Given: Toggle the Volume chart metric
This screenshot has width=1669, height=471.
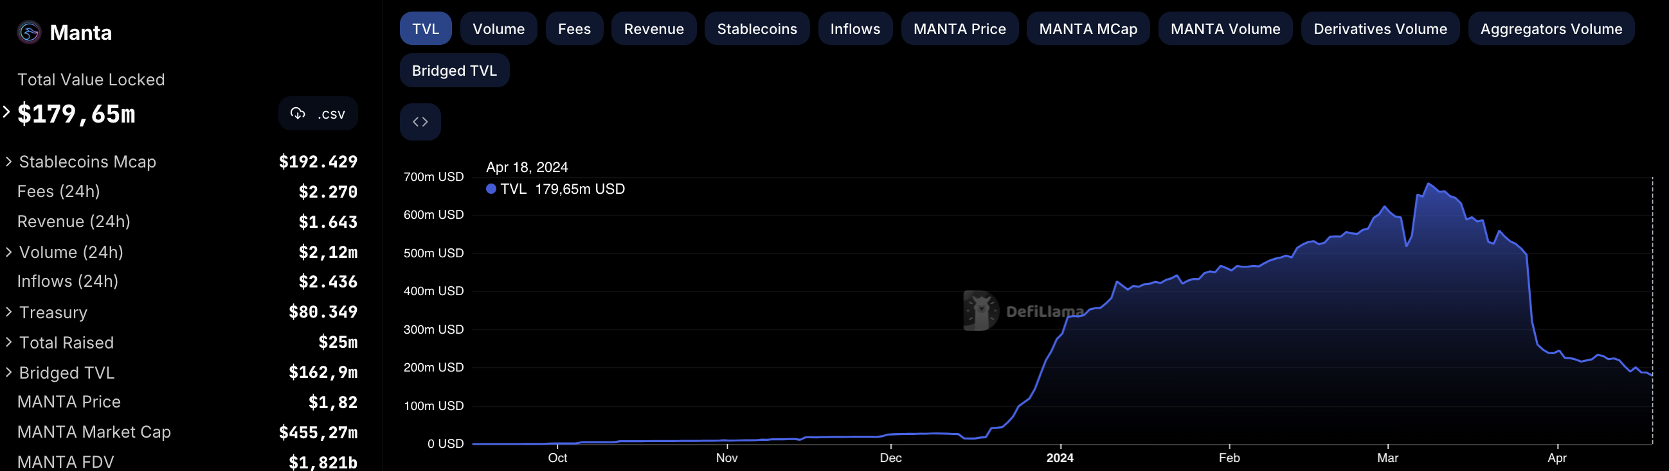Looking at the screenshot, I should [x=498, y=29].
